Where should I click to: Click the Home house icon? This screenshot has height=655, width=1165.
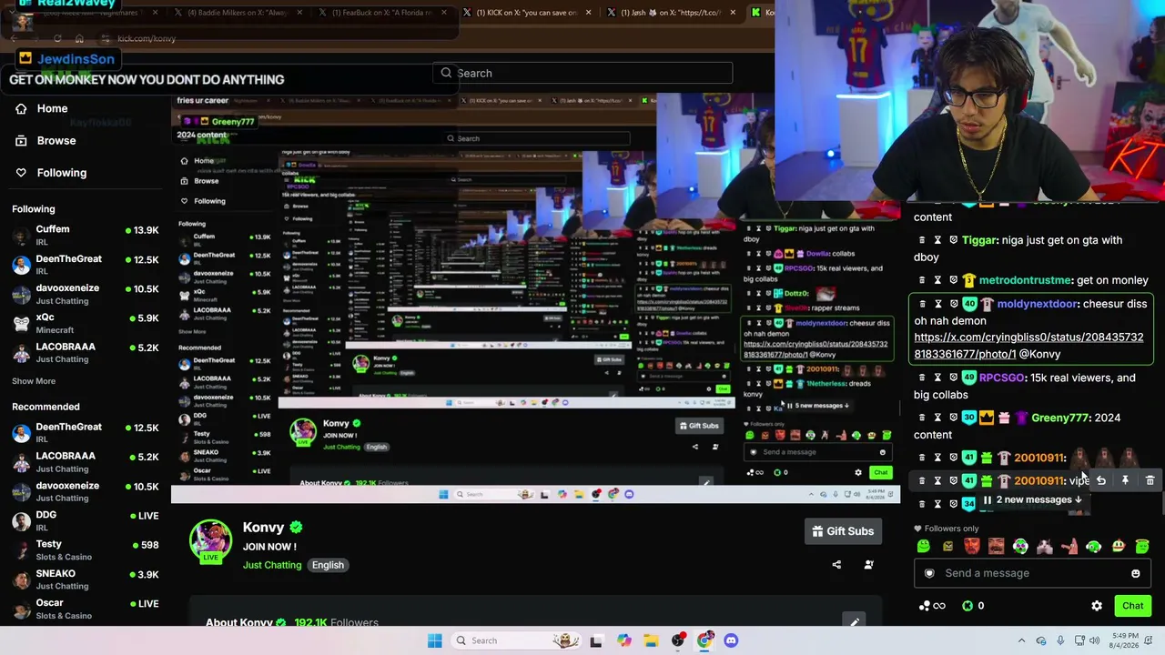[21, 108]
